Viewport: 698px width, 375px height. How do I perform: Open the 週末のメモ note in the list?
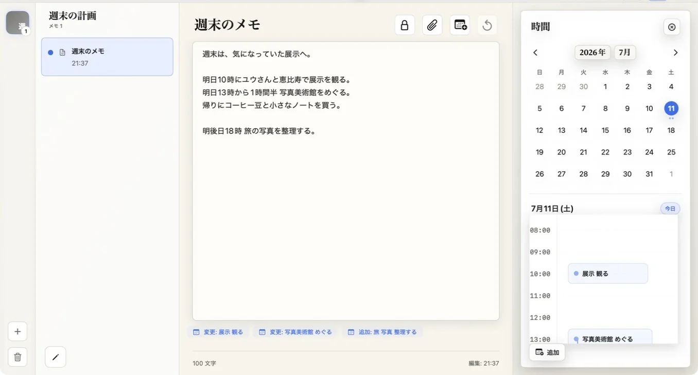107,57
